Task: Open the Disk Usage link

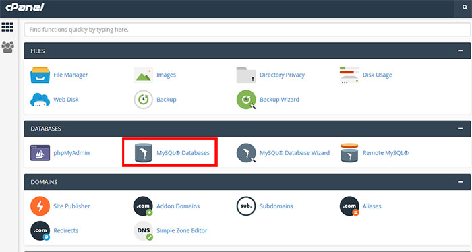Action: 378,75
